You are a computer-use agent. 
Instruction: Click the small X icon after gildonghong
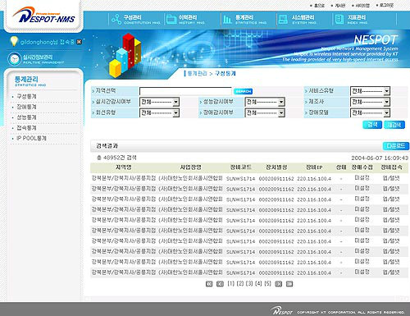[x=79, y=42]
